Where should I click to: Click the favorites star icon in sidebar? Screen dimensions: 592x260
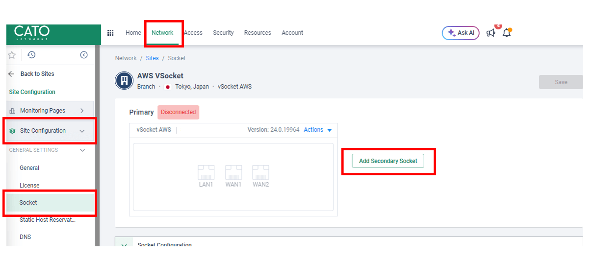click(x=12, y=55)
